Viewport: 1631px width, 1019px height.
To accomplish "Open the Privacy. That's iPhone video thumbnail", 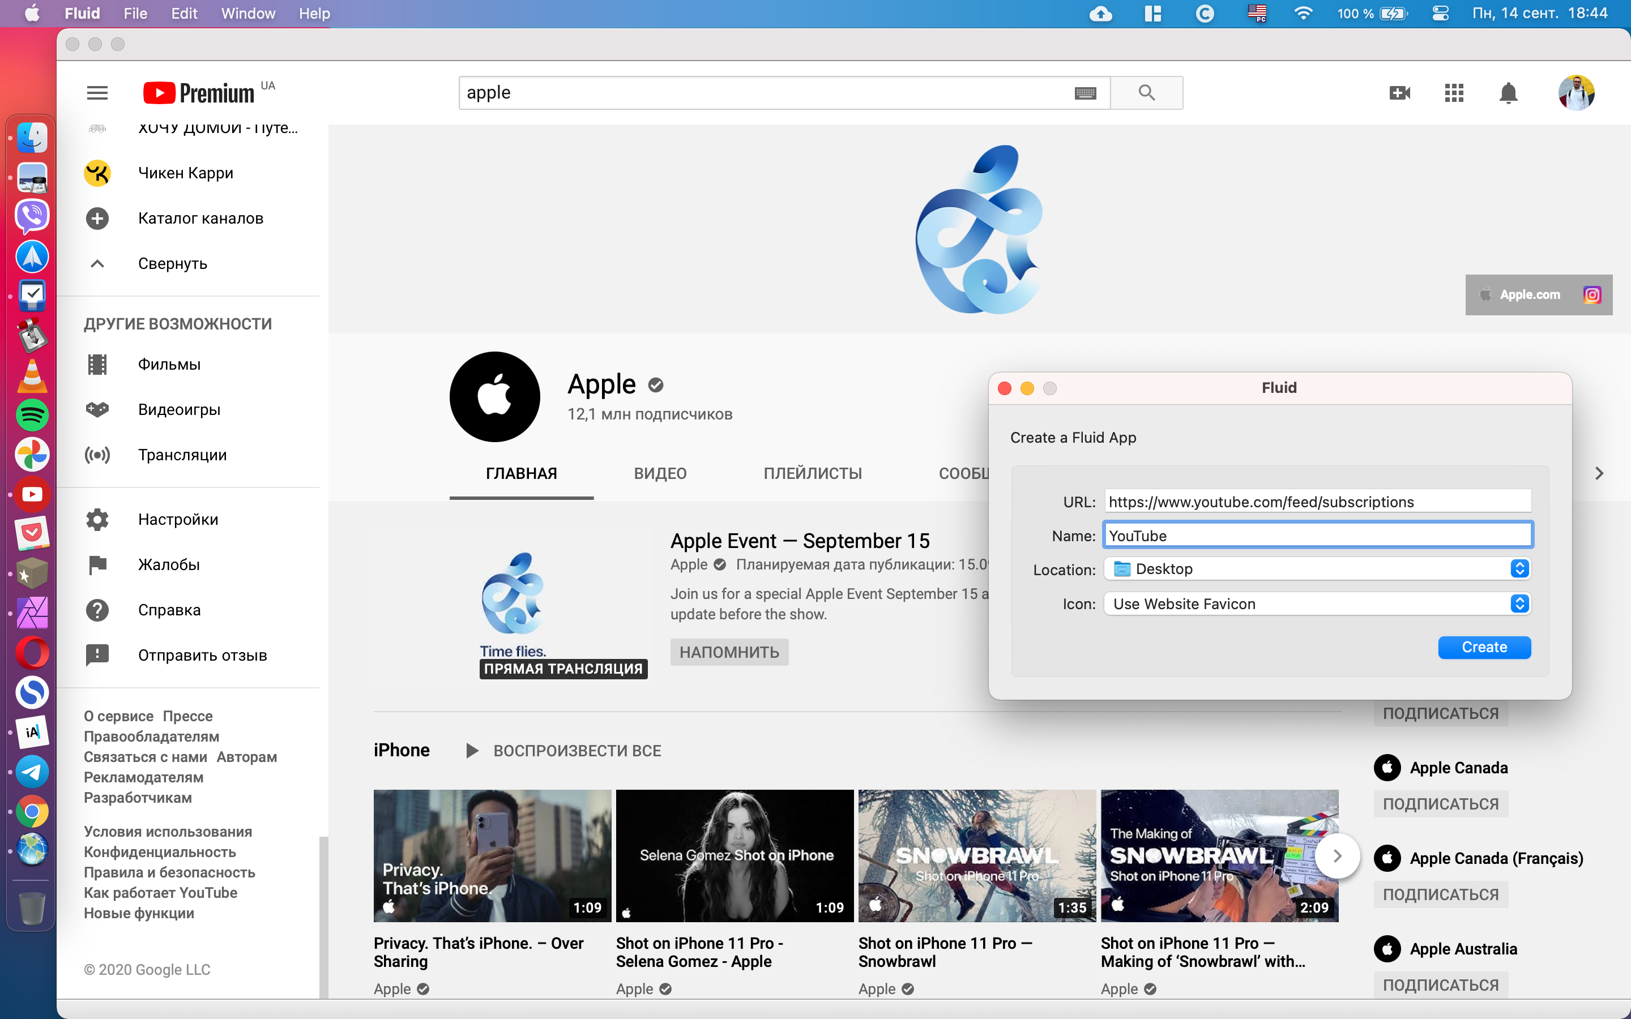I will pos(493,856).
